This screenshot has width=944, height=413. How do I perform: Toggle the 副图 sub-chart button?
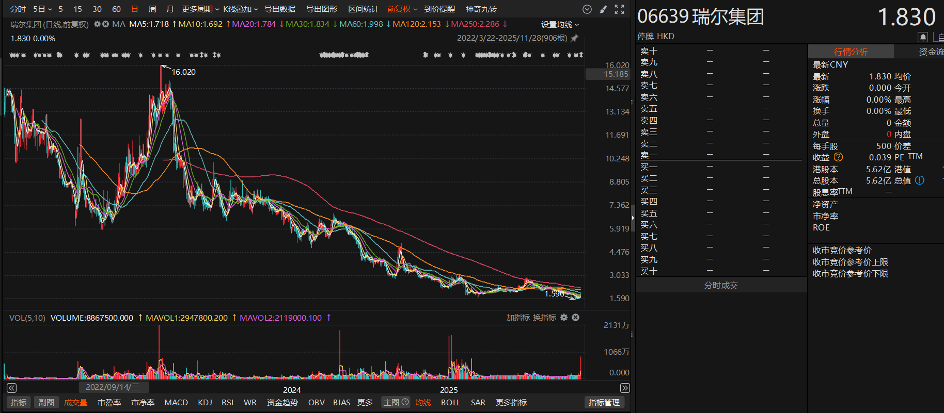[x=46, y=403]
